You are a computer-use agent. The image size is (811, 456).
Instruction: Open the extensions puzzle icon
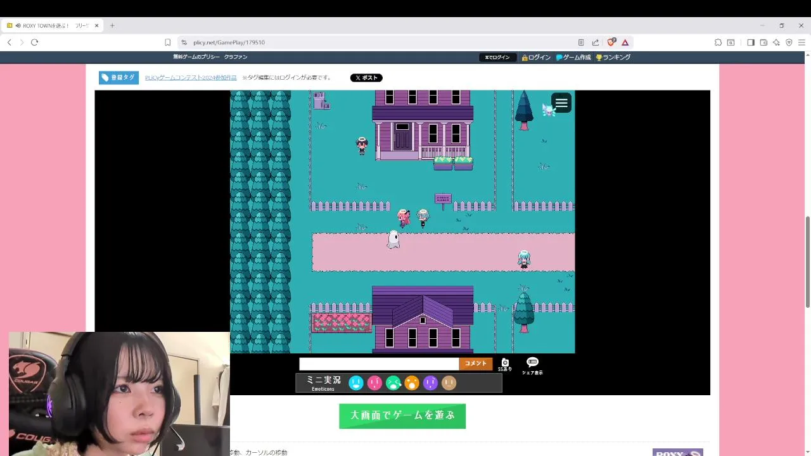click(718, 42)
